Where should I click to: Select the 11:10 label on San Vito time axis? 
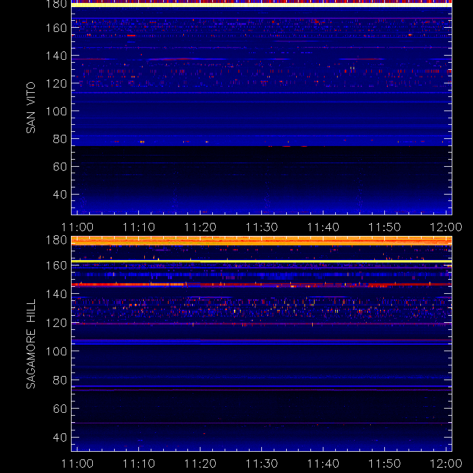[139, 227]
